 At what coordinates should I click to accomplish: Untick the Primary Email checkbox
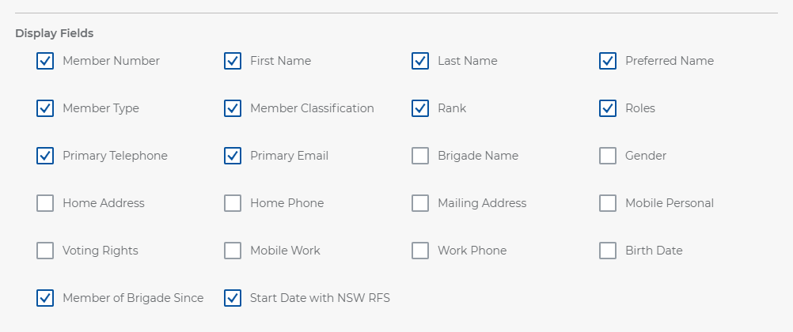[x=233, y=156]
